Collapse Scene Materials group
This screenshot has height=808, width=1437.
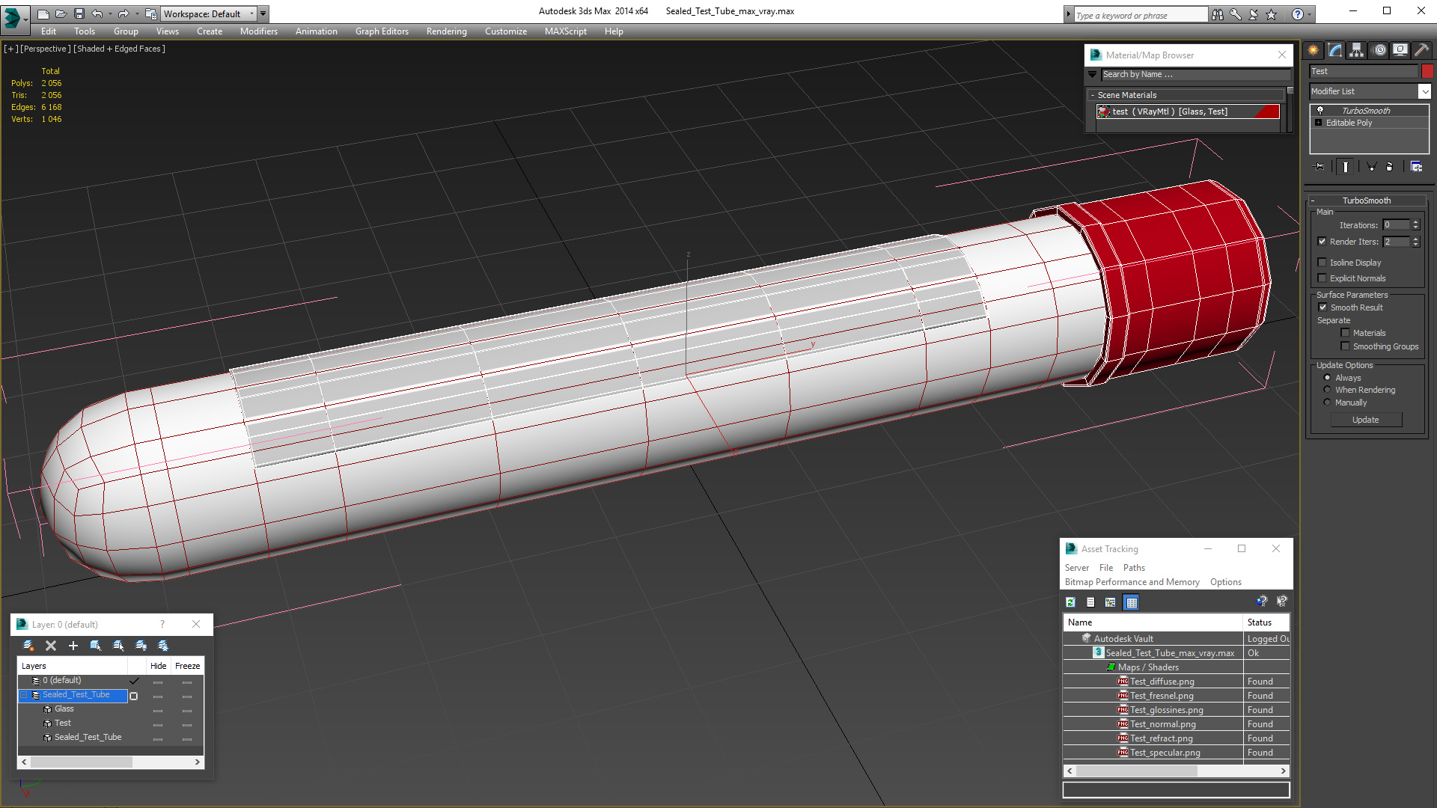click(1093, 95)
